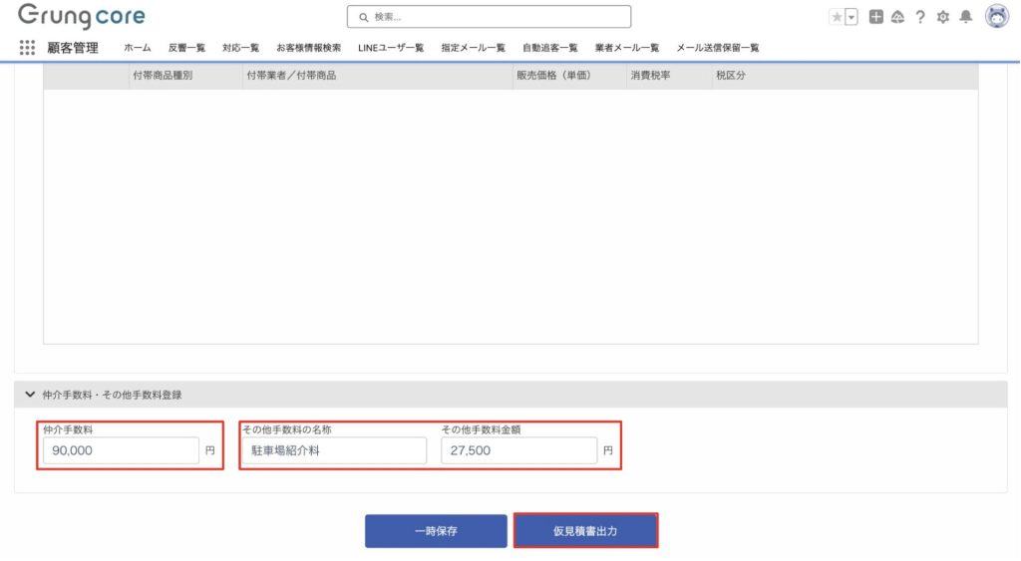This screenshot has width=1021, height=561.
Task: Show notifications via bell icon
Action: (965, 17)
